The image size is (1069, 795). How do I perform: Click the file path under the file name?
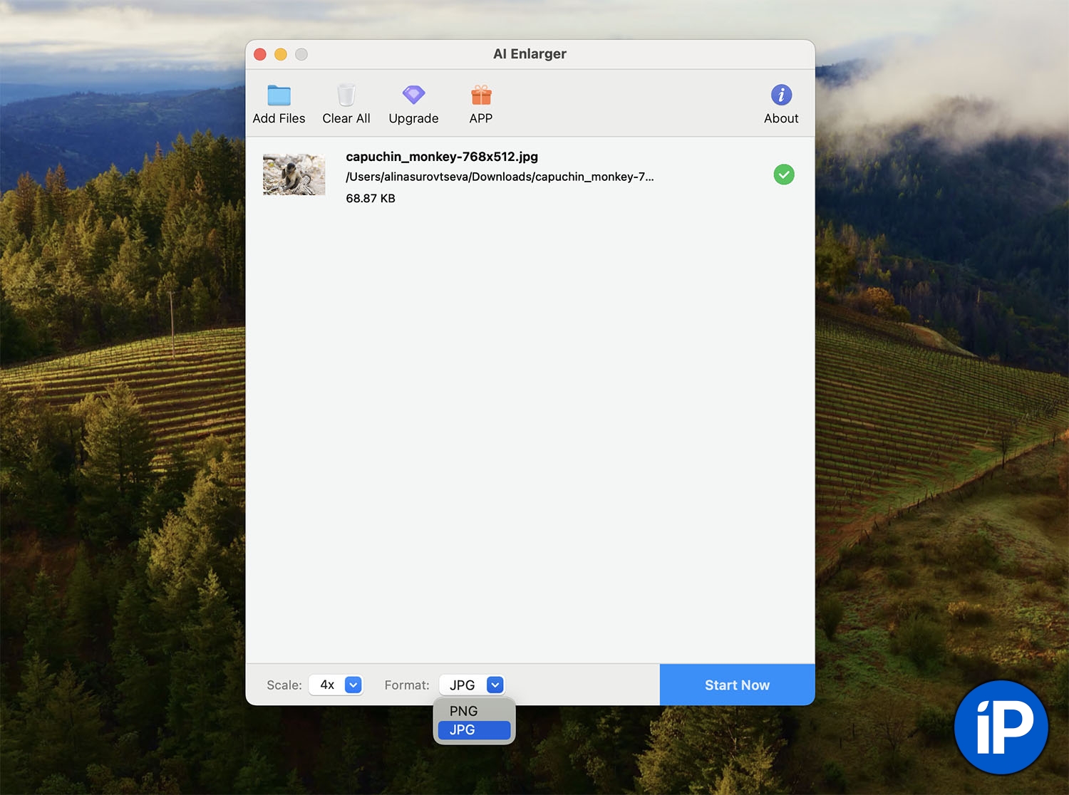point(500,177)
